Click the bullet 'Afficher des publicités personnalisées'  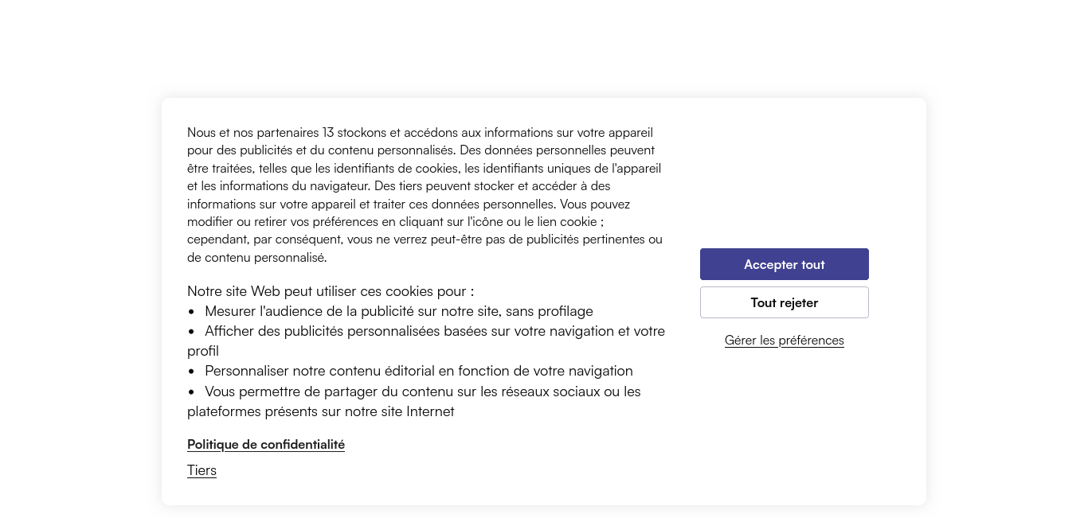point(426,341)
